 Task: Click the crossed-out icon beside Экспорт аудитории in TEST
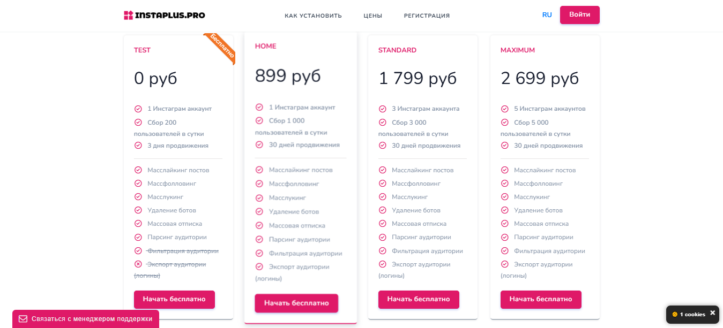point(138,264)
